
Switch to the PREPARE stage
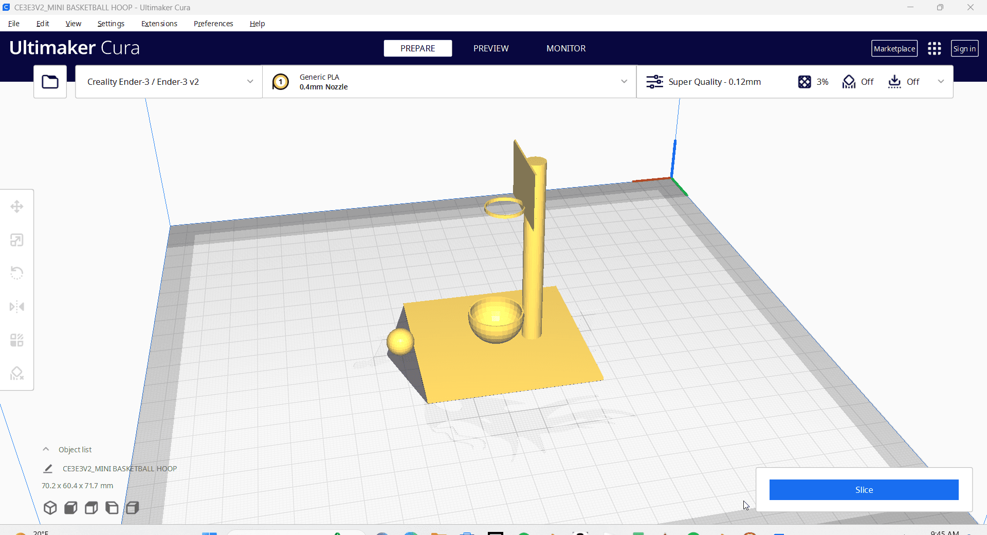(x=418, y=48)
